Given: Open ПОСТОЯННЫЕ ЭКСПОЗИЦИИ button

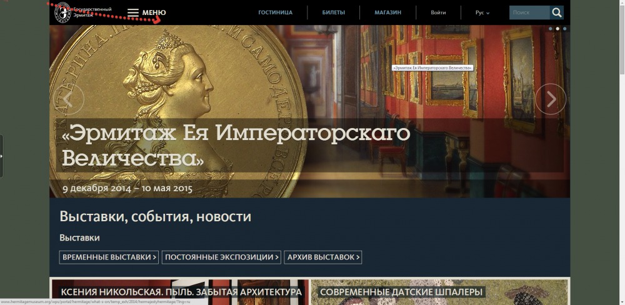Looking at the screenshot, I should pyautogui.click(x=221, y=257).
